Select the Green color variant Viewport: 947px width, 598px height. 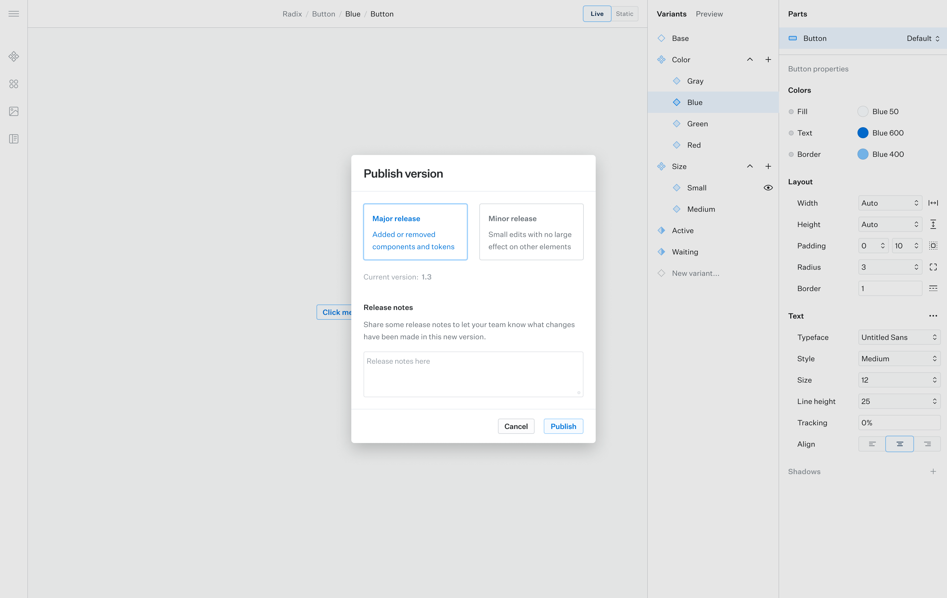697,124
